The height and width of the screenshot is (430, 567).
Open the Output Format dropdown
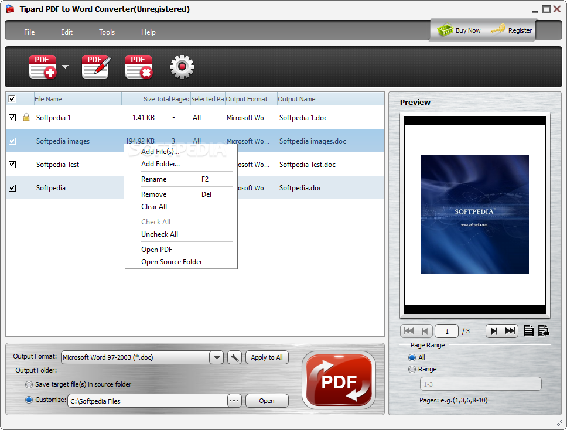coord(216,357)
